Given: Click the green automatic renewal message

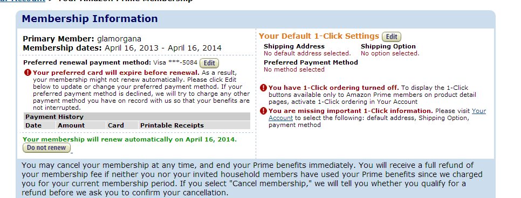Looking at the screenshot, I should pos(129,140).
